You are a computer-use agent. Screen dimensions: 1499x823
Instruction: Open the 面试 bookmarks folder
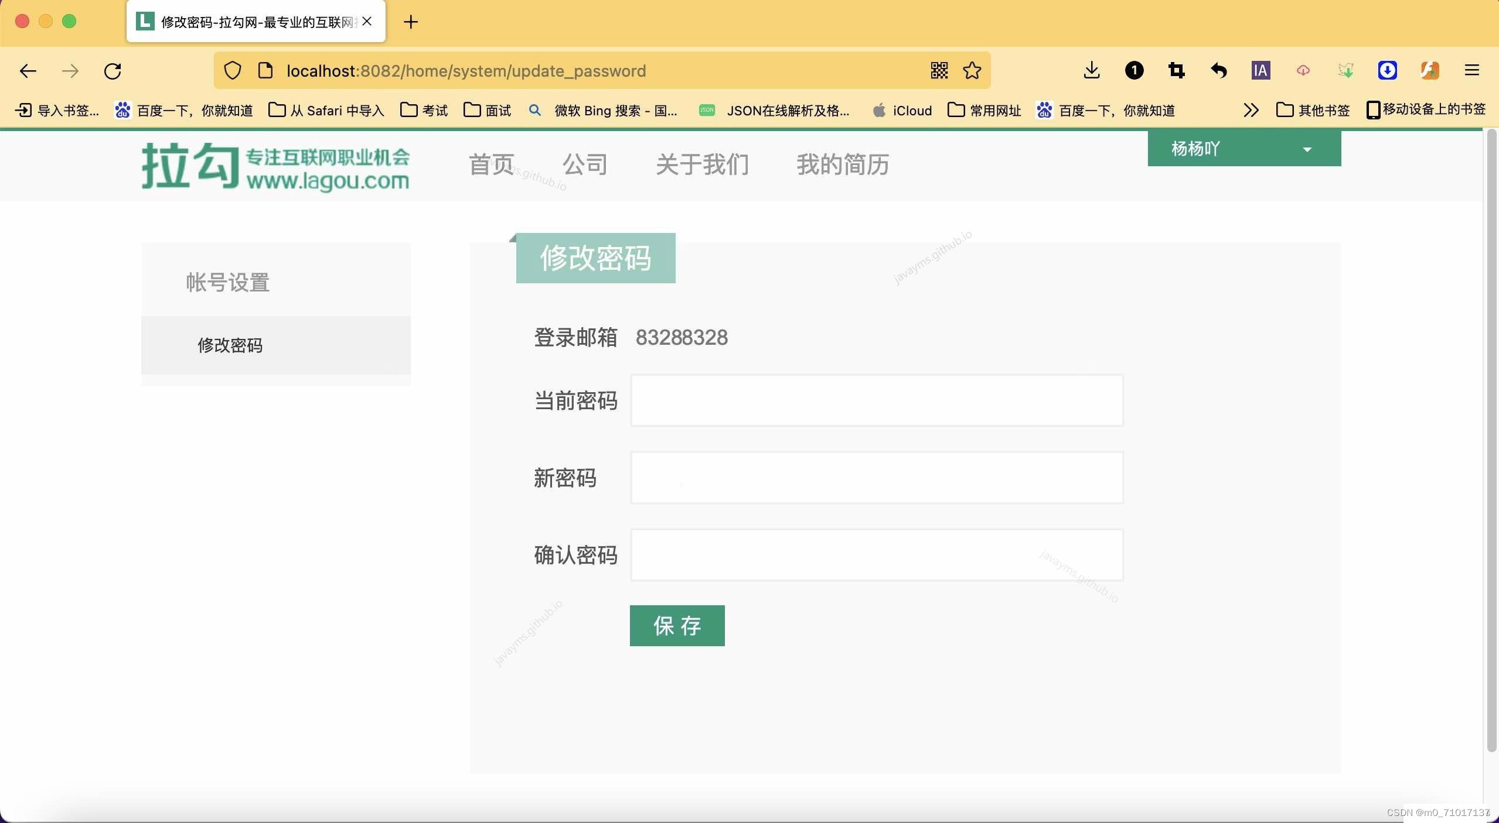click(x=488, y=110)
